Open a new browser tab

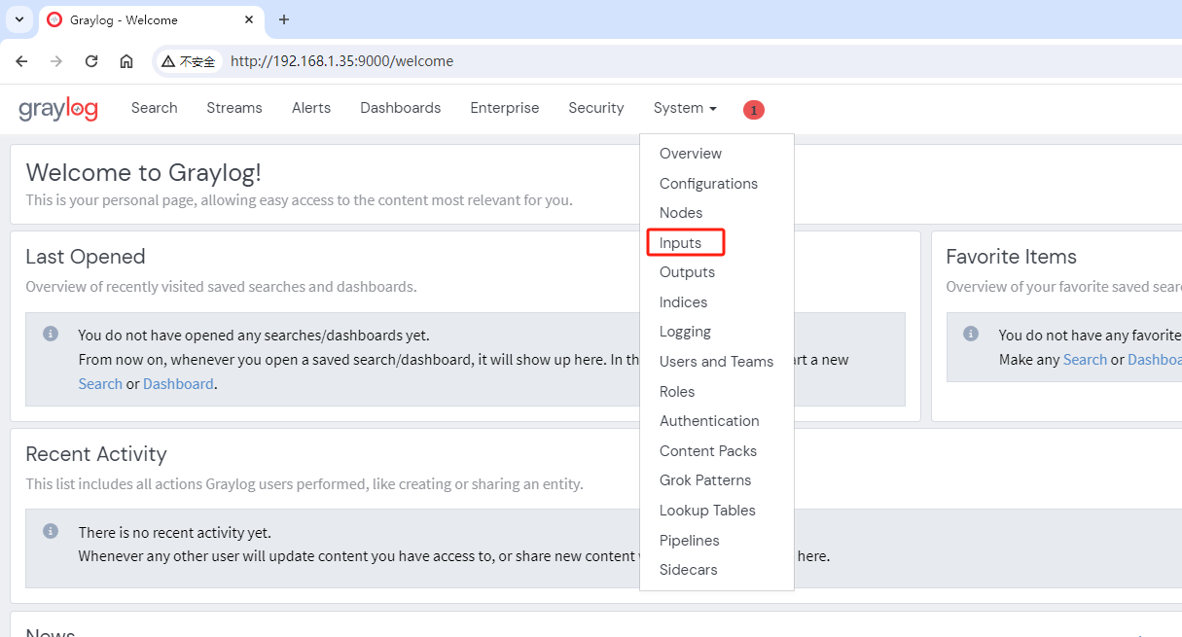pos(284,19)
